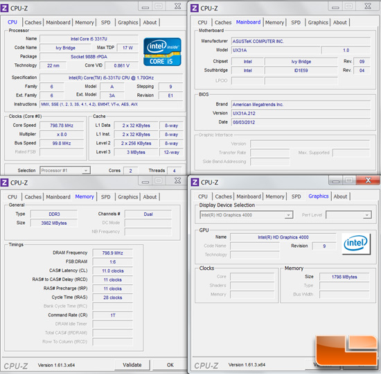Minimize the CPU tab window
Screen dimensions: 381x374
coord(145,7)
